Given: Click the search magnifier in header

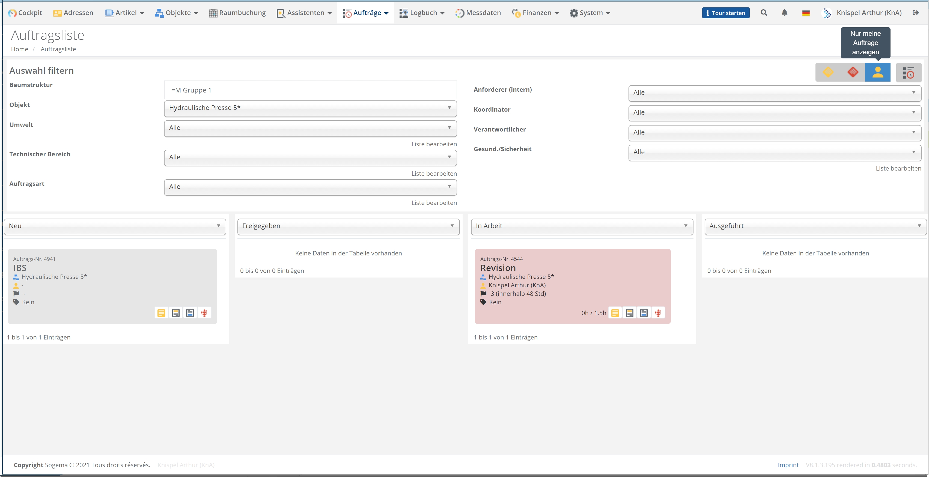Looking at the screenshot, I should tap(763, 13).
